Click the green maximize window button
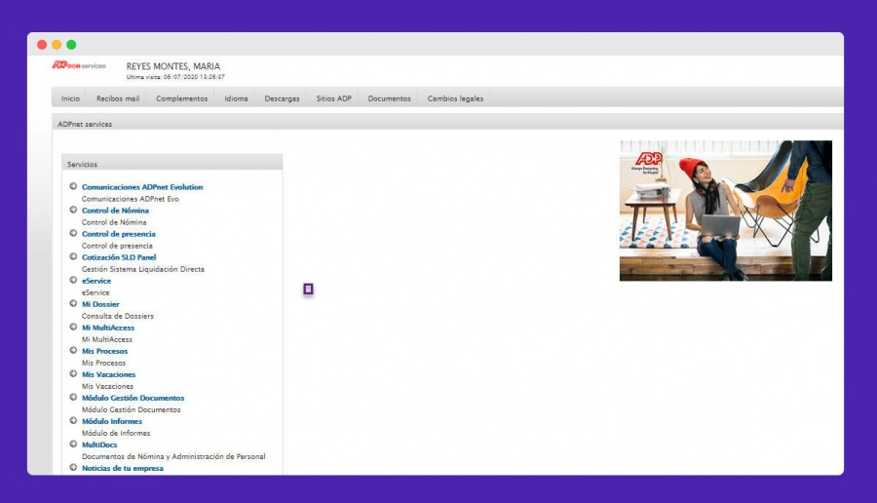 click(71, 45)
